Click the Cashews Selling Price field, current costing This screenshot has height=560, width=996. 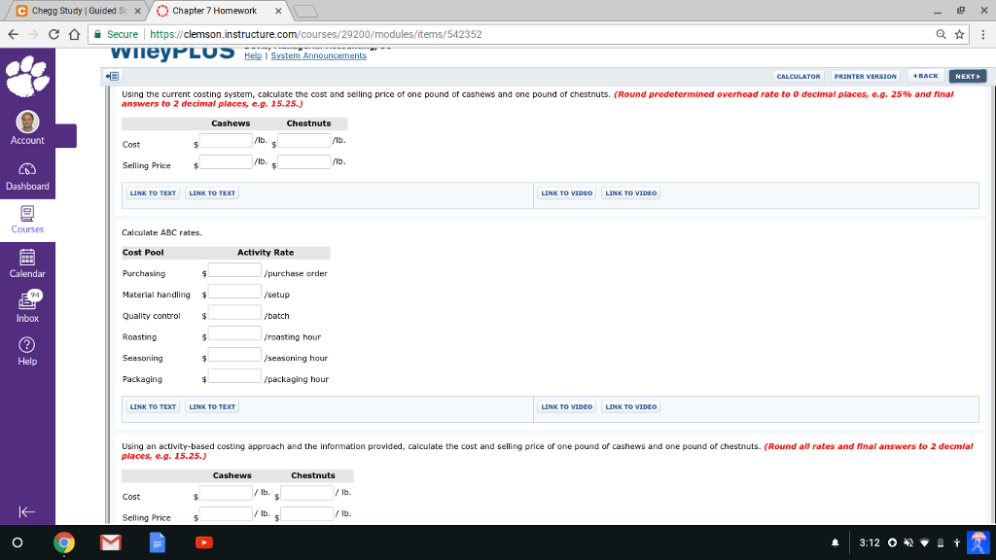[x=226, y=162]
